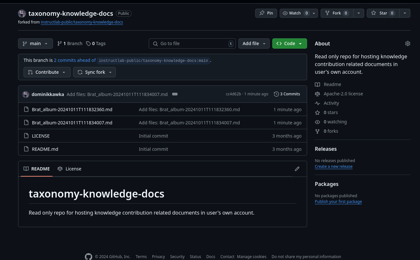Open the main branch switcher dropdown
The height and width of the screenshot is (260, 420).
(35, 43)
